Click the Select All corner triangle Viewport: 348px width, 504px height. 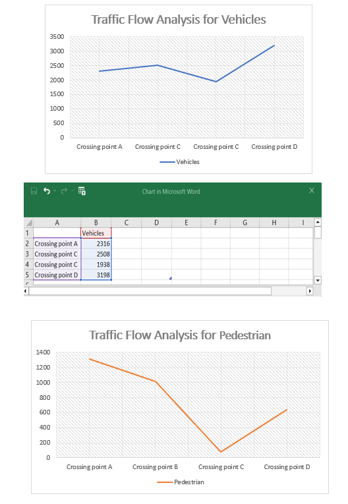[x=29, y=223]
